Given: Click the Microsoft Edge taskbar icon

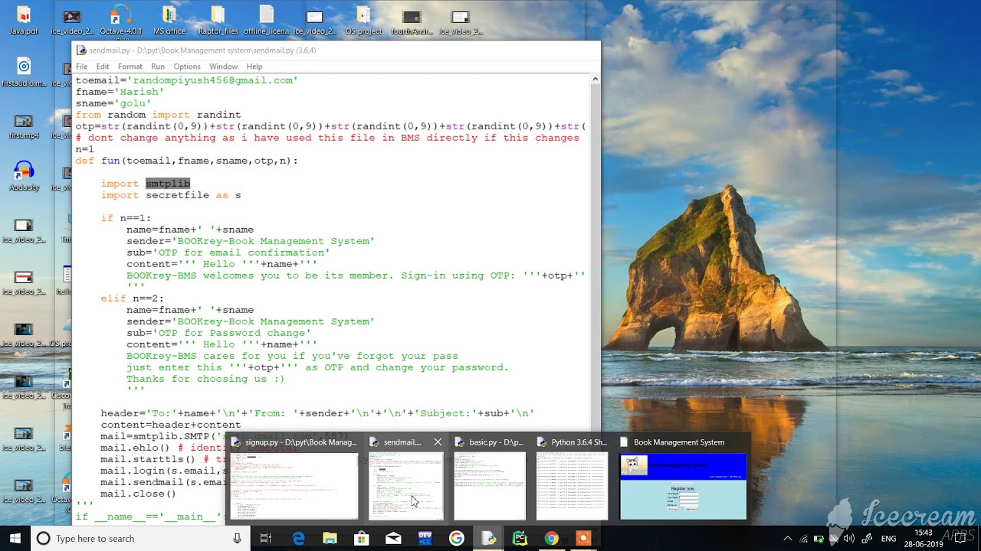Looking at the screenshot, I should pyautogui.click(x=298, y=539).
